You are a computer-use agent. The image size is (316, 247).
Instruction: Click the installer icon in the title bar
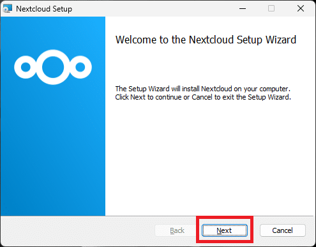coord(8,9)
